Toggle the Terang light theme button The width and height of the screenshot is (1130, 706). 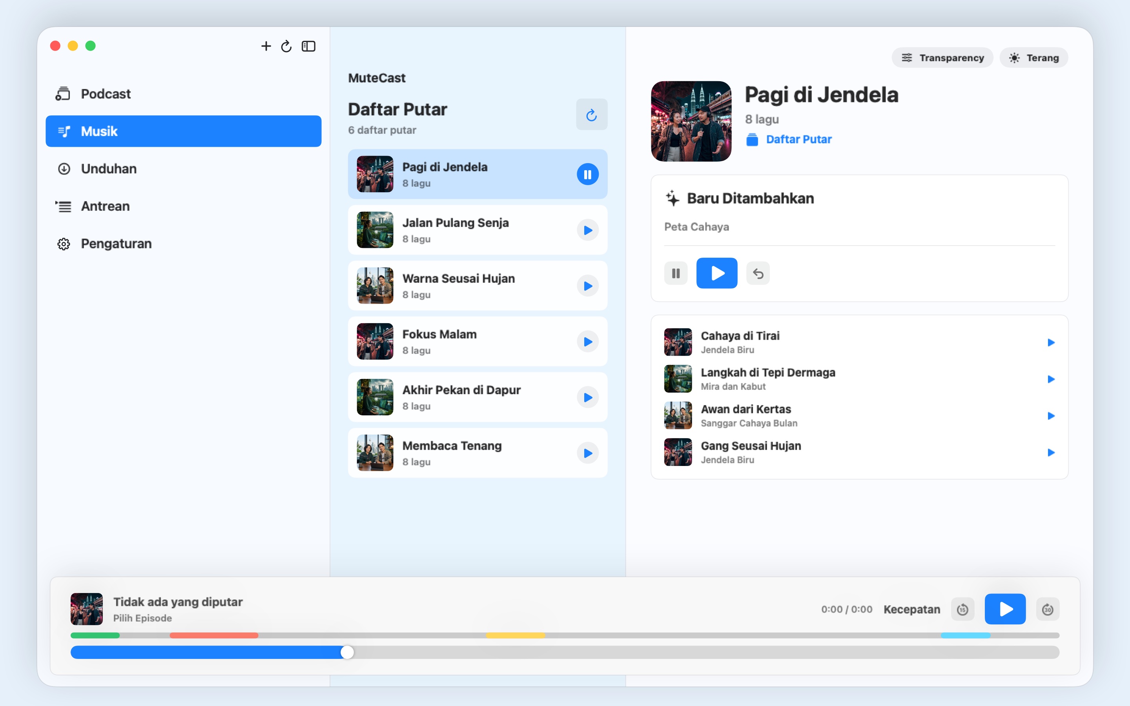pyautogui.click(x=1034, y=57)
